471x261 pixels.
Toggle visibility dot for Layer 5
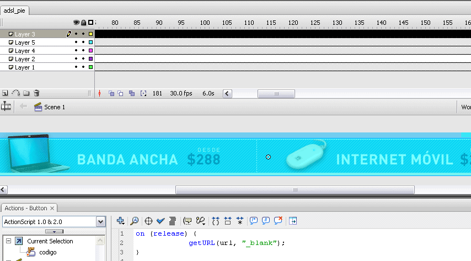point(77,42)
